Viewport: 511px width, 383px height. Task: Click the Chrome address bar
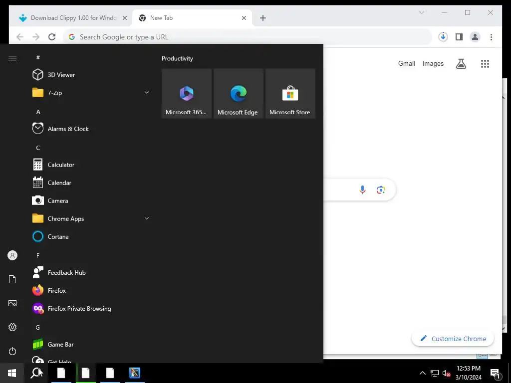point(248,37)
